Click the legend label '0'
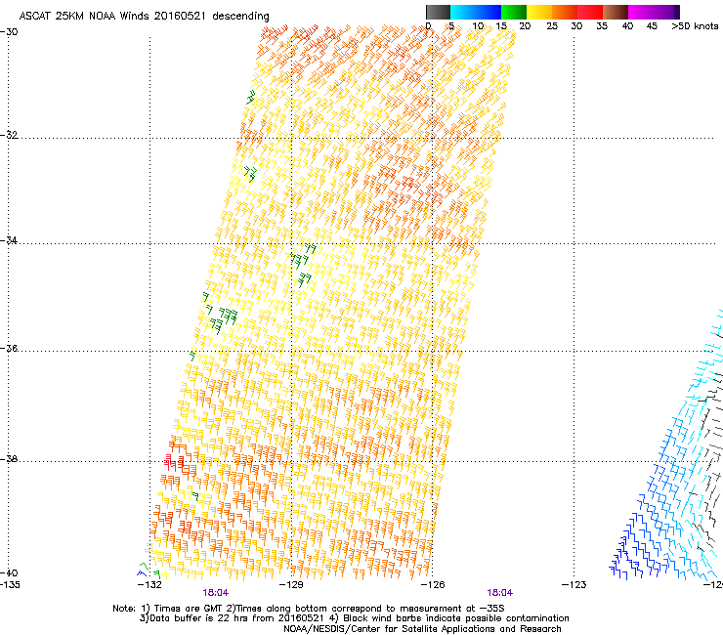The height and width of the screenshot is (635, 723). pos(428,25)
